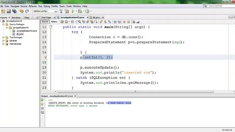235x132 pixels.
Task: Click Comment icon in editor toolbar
Action: coord(134,22)
